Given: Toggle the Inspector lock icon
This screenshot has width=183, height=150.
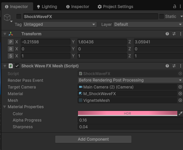Looking at the screenshot, I should 175,6.
